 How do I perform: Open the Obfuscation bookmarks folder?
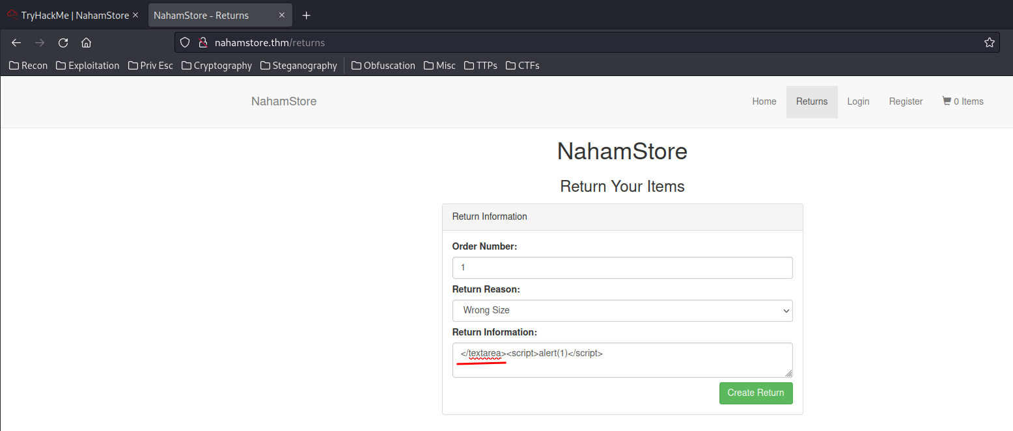click(x=383, y=66)
